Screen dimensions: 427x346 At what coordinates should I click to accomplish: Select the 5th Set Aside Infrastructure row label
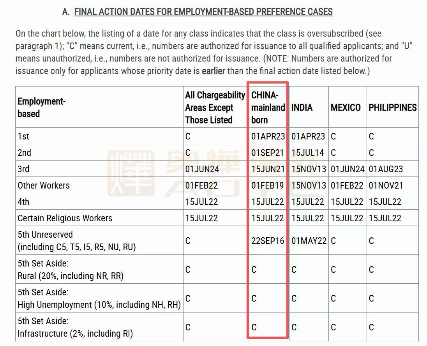75,328
